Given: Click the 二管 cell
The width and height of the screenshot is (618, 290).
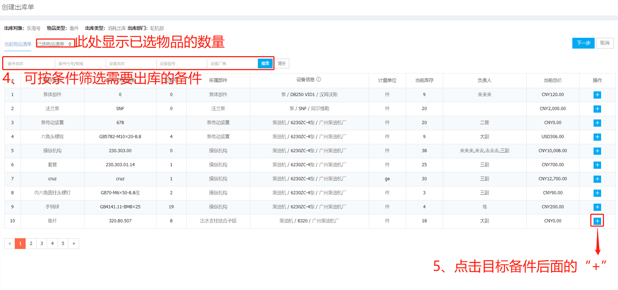Looking at the screenshot, I should (x=484, y=123).
